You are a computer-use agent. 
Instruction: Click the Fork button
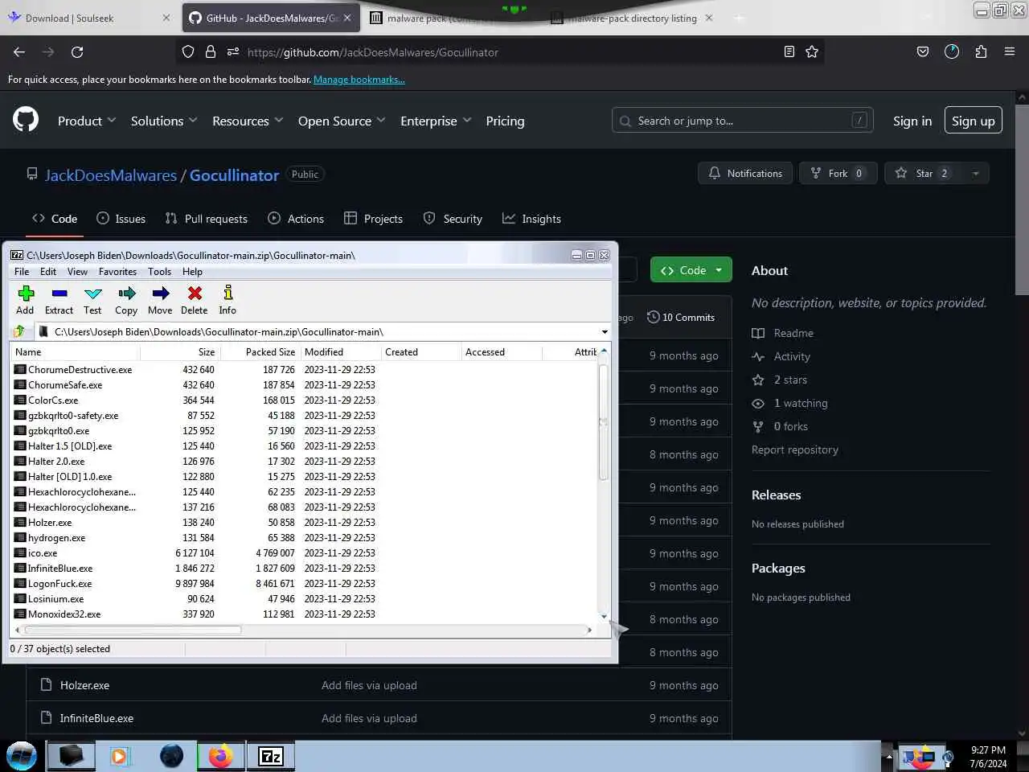[838, 173]
